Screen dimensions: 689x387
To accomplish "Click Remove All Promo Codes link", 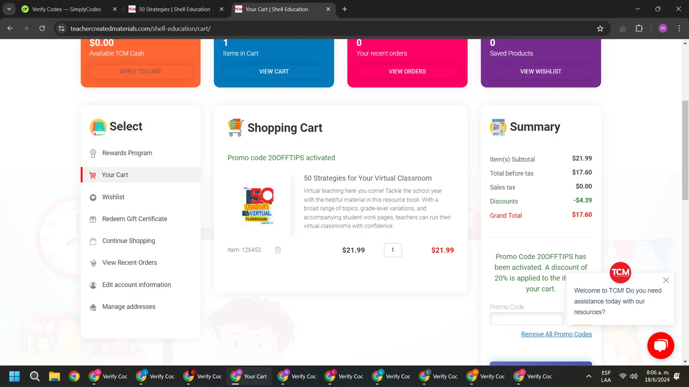I will pos(556,334).
